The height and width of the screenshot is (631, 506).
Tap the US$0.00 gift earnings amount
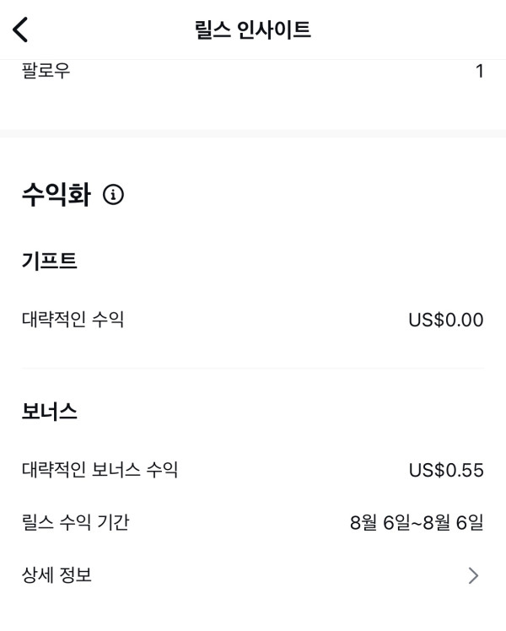coord(445,320)
